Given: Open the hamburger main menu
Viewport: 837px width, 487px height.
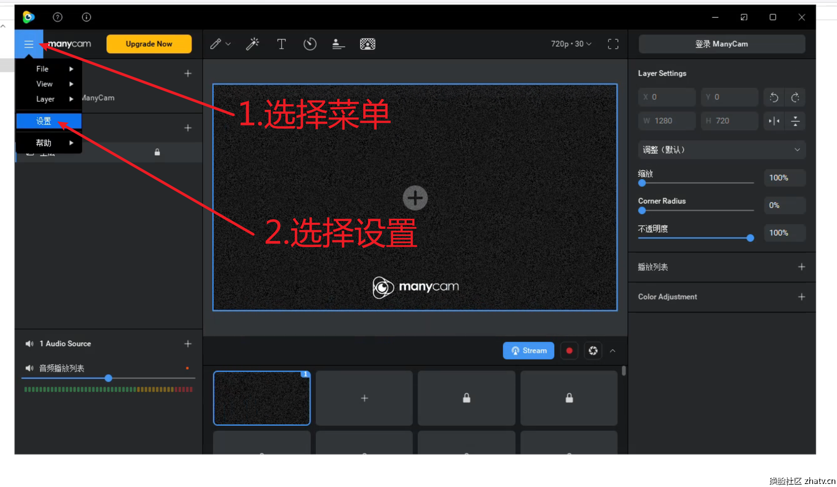Looking at the screenshot, I should (29, 44).
